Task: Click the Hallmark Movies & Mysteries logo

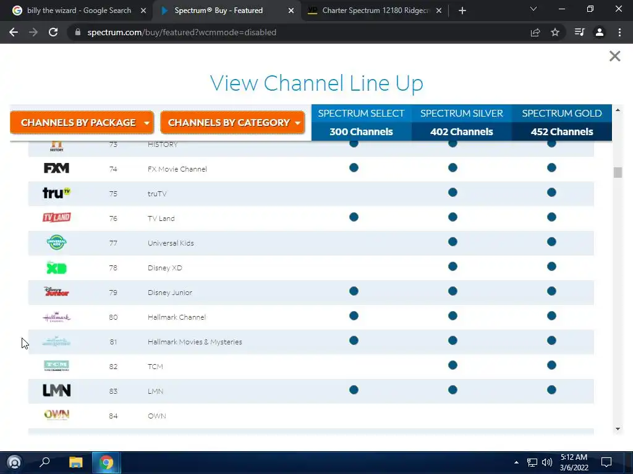Action: coord(56,342)
